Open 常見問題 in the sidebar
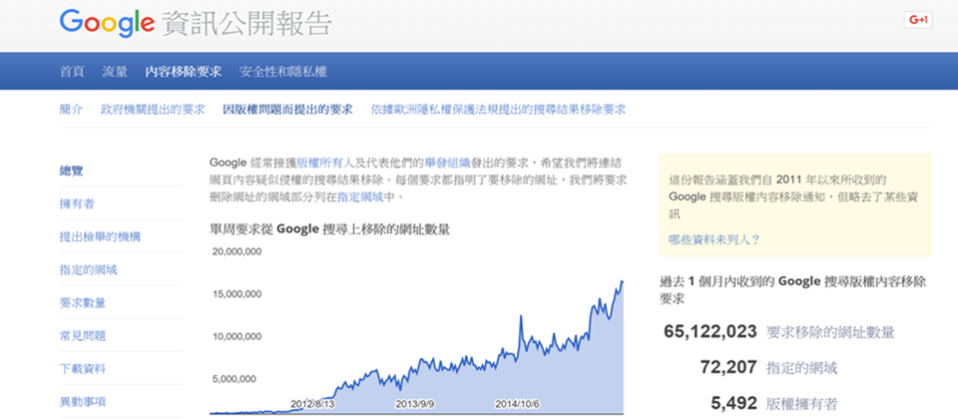 click(x=83, y=336)
